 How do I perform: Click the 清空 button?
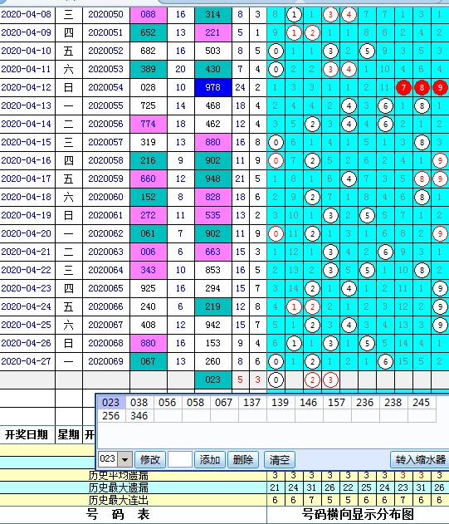pos(280,460)
